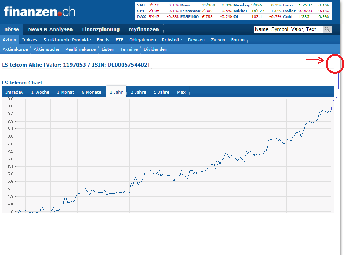Open the Forum link

(237, 40)
